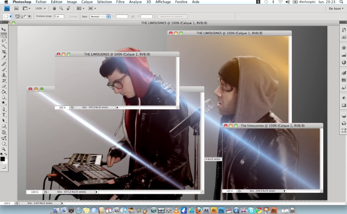The width and height of the screenshot is (347, 214).
Task: Open the Affichage menu
Action: [163, 2]
